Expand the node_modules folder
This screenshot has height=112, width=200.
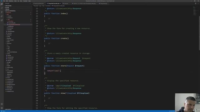point(10,40)
